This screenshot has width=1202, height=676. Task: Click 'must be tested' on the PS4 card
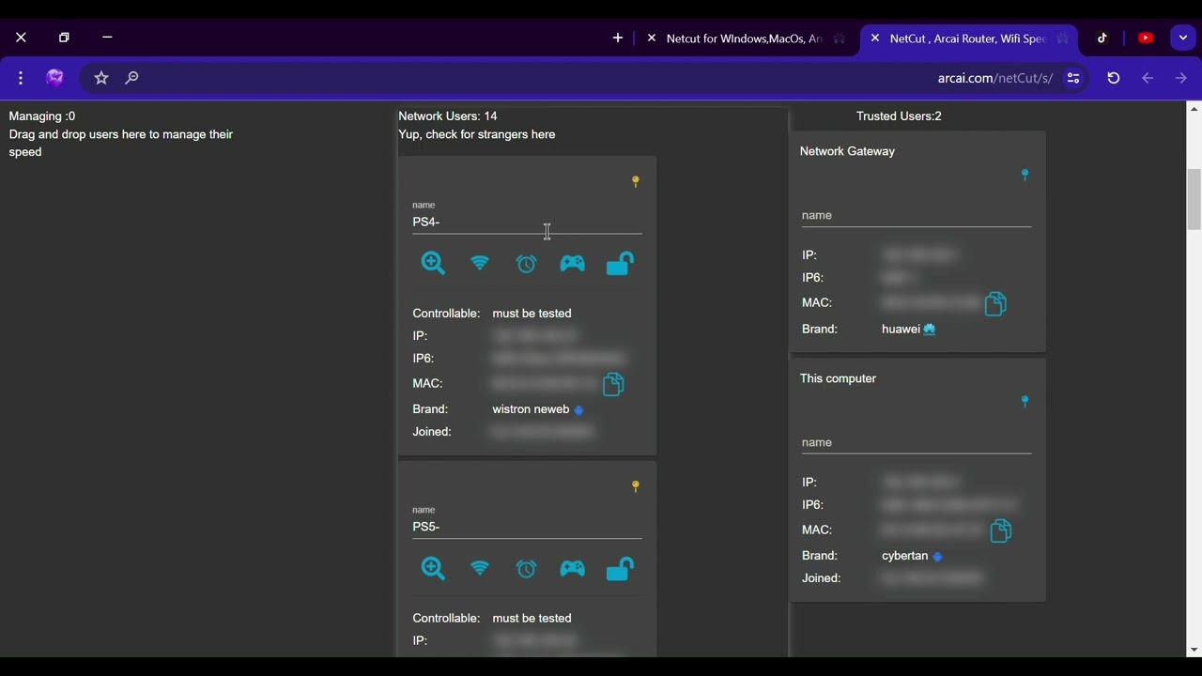pyautogui.click(x=532, y=314)
